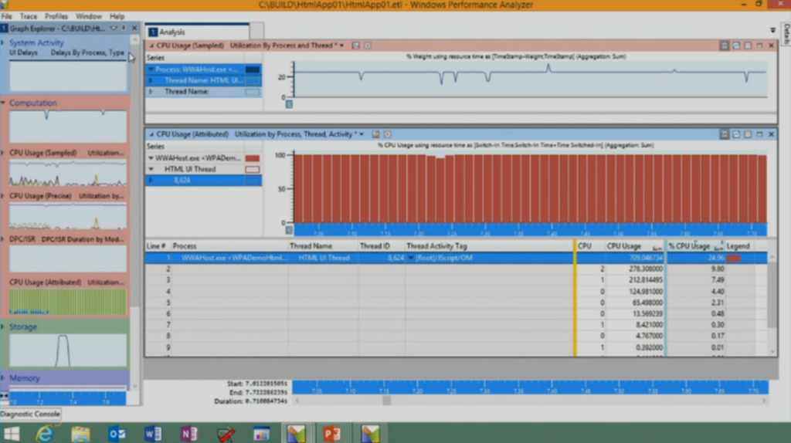The image size is (791, 443).
Task: Expand Memory group in Graph Explorer
Action: pos(3,378)
